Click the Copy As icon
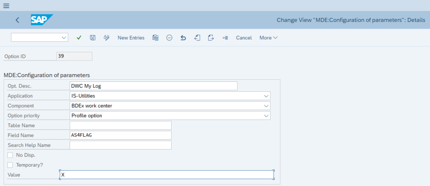430x186 pixels. pos(155,38)
